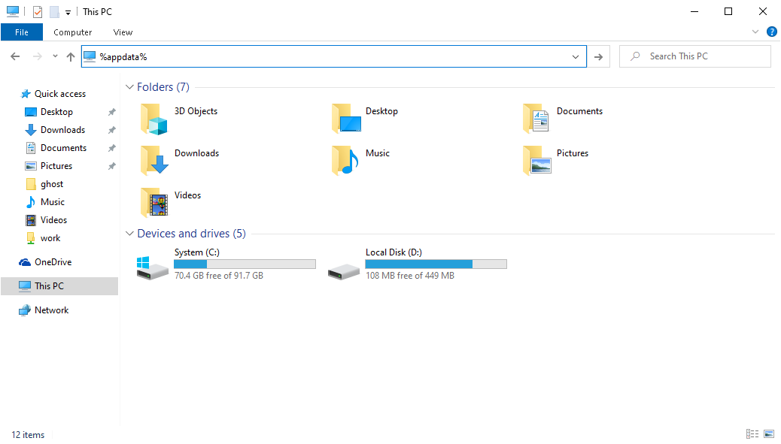Switch to the Computer ribbon tab
781x444 pixels.
click(x=73, y=32)
